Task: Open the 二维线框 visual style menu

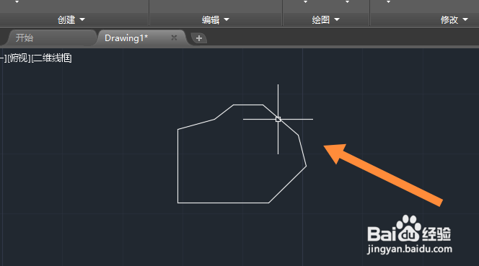Action: (52, 58)
